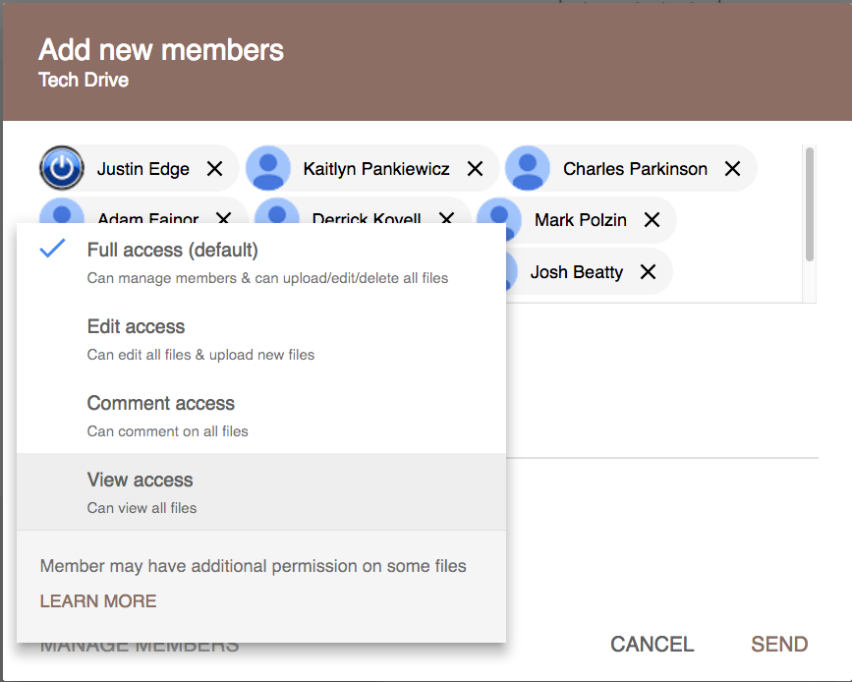852x682 pixels.
Task: Click Charles Parkinson's profile avatar
Action: 528,169
